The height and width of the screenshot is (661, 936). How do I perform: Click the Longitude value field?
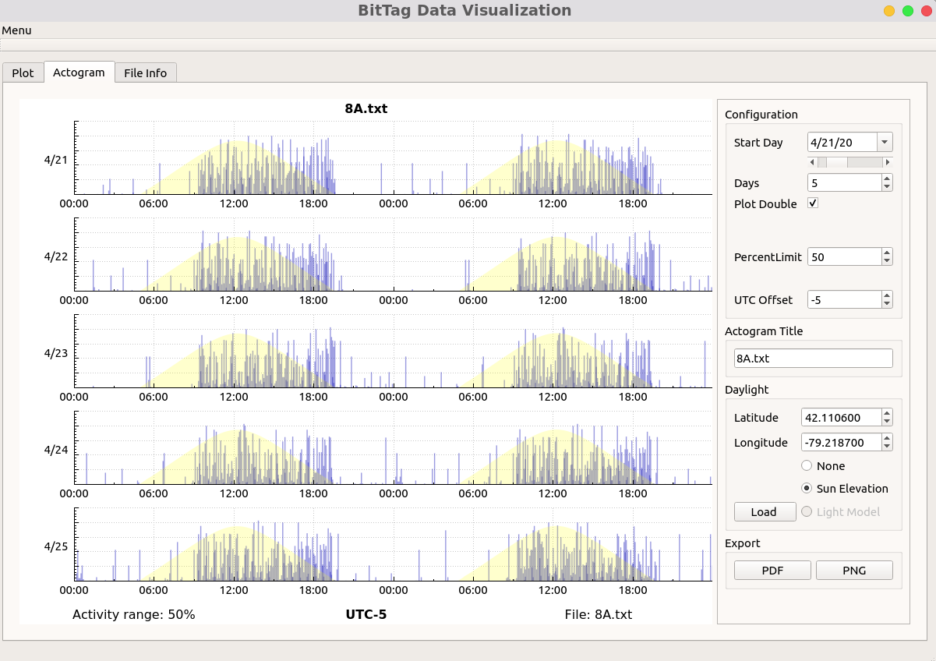click(x=841, y=442)
